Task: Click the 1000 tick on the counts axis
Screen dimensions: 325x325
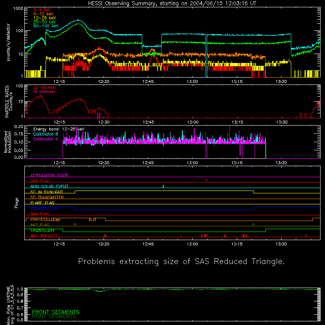Action: point(18,9)
